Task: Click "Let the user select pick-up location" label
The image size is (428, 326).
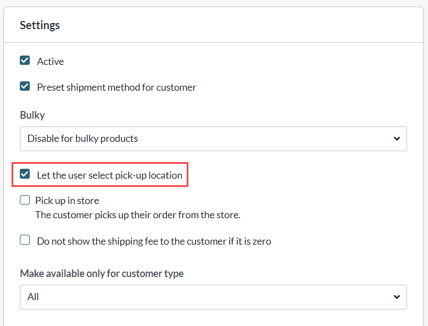Action: click(x=110, y=175)
